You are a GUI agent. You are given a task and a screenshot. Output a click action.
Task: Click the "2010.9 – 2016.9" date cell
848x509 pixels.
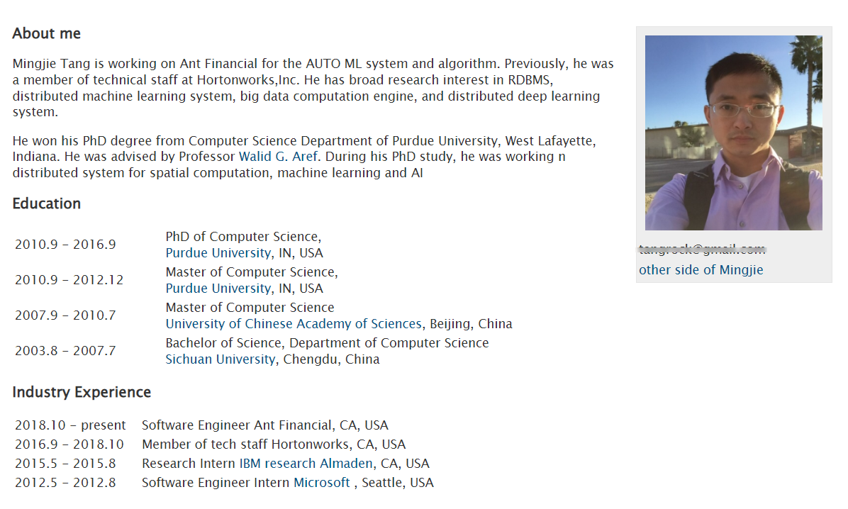65,245
